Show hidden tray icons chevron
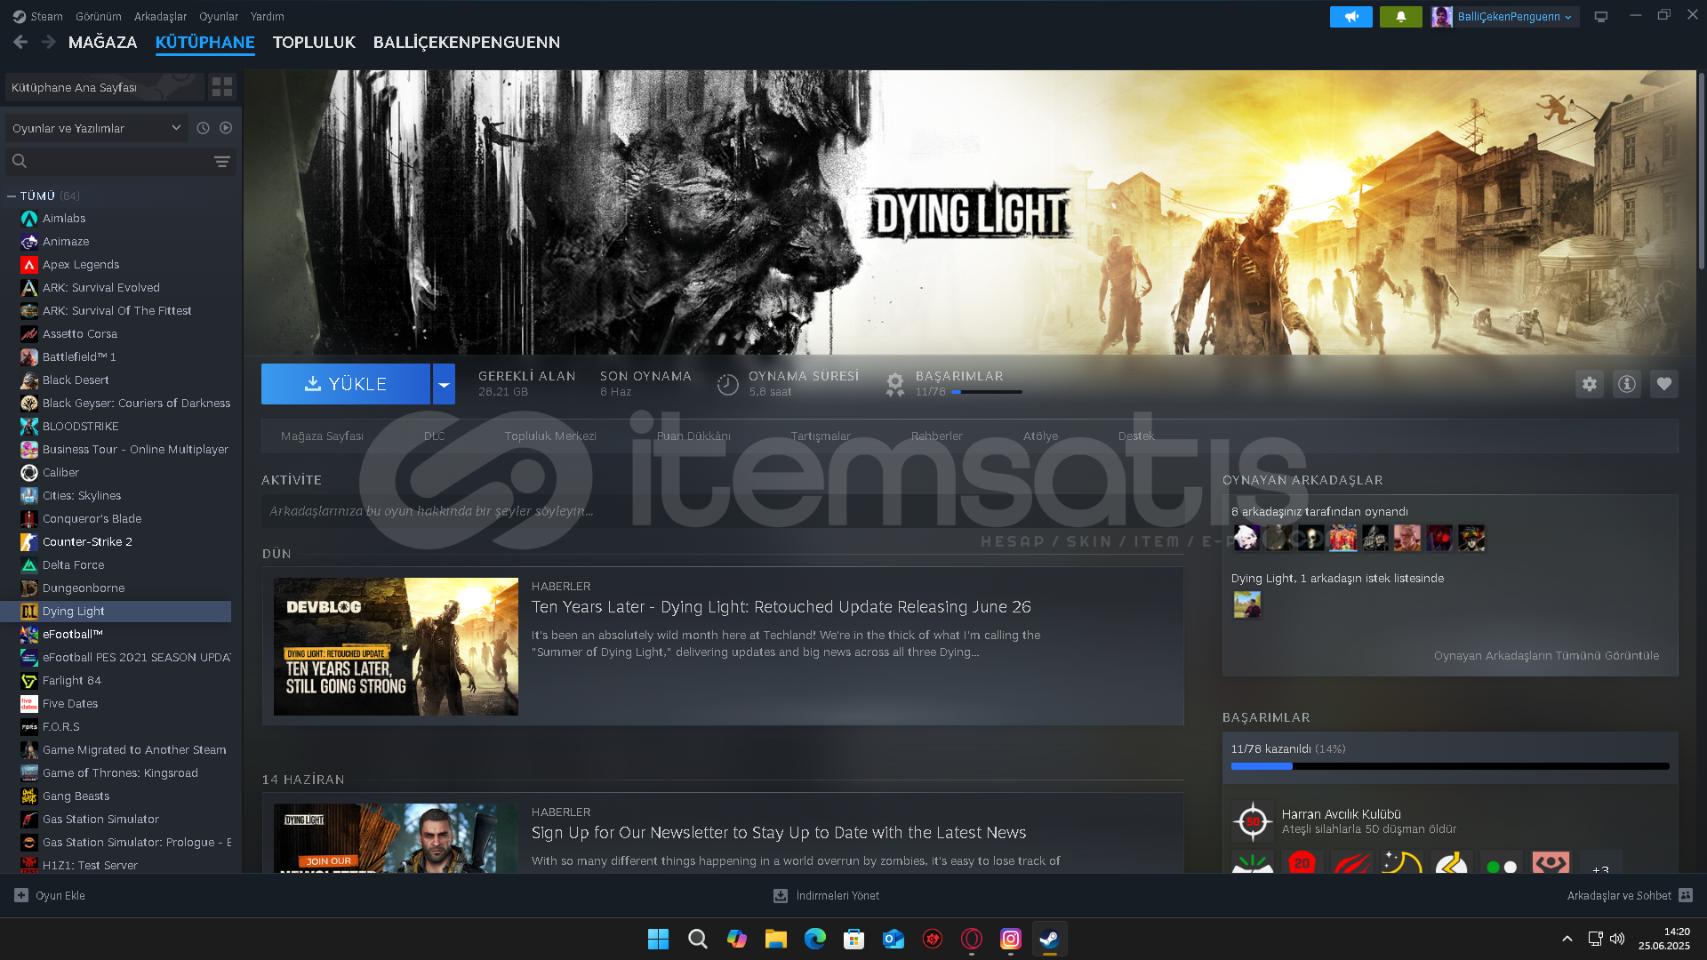The height and width of the screenshot is (960, 1707). (x=1567, y=939)
